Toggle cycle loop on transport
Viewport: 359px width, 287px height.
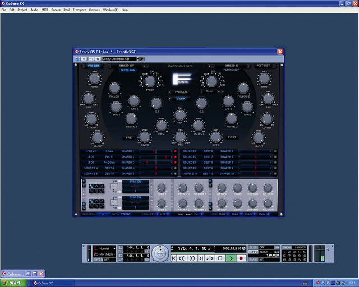[x=209, y=258]
